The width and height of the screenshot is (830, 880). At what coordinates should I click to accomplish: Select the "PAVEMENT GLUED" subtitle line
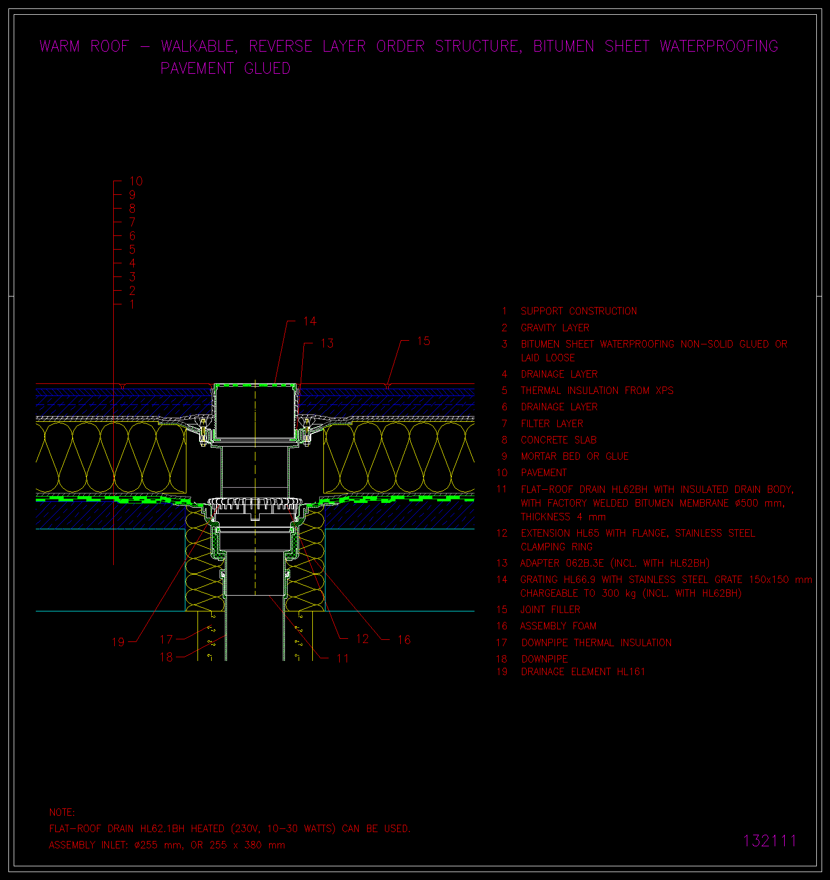coord(225,68)
